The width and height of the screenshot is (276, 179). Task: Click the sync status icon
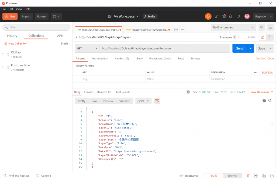[208, 16]
